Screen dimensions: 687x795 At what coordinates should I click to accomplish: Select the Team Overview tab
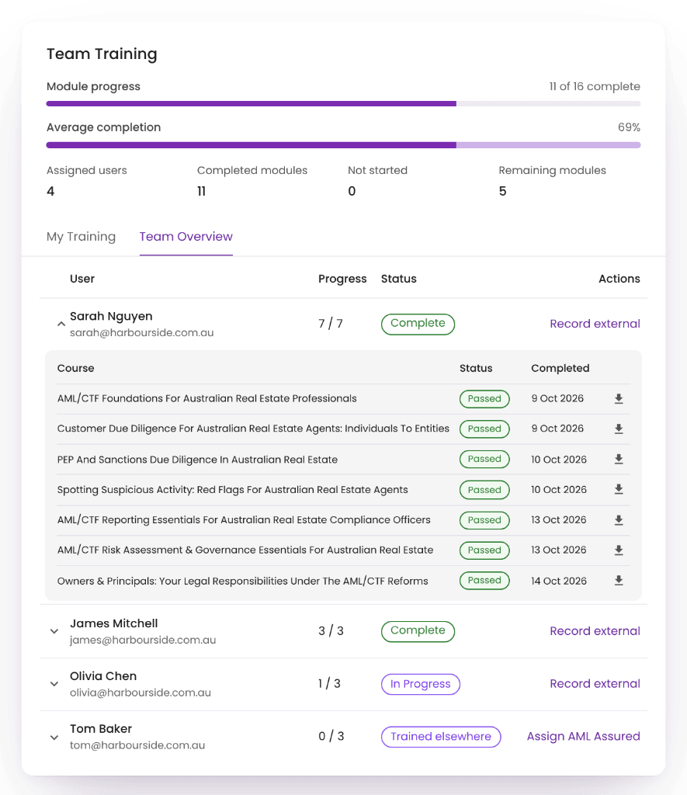(186, 237)
